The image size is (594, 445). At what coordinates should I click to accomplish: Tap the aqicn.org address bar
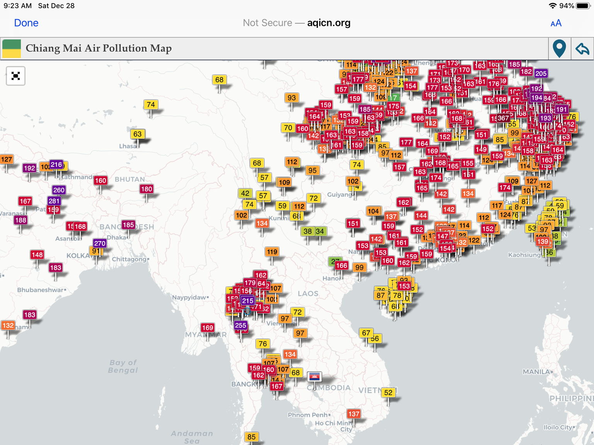pos(297,23)
